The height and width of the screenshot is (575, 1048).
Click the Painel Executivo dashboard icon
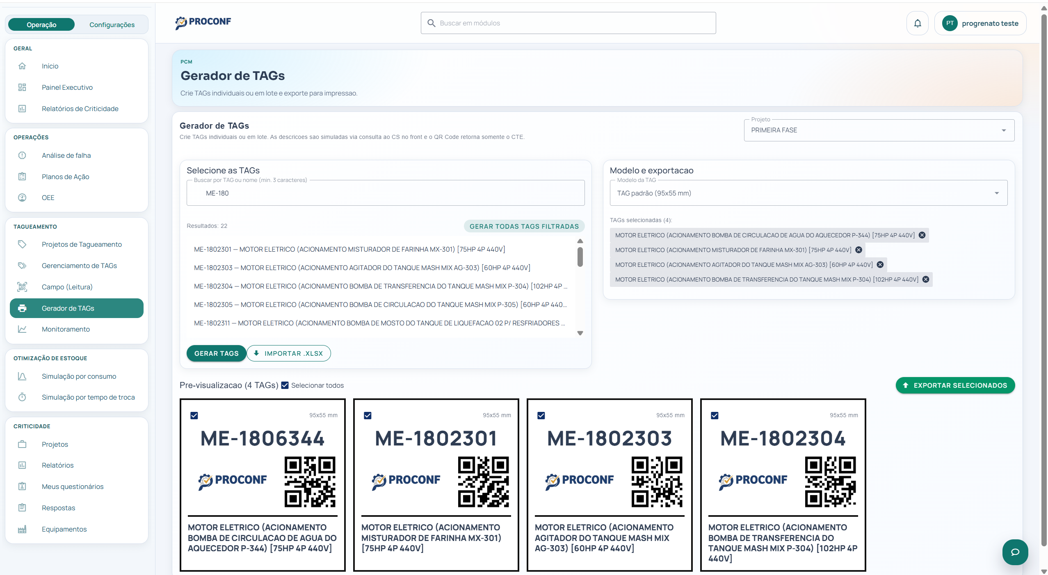coord(22,87)
